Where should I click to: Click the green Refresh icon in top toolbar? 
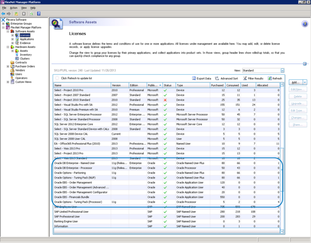pos(32,14)
